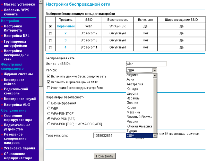Image resolution: width=207 pixels, height=161 pixels.
Task: Enable 'Изоляция беспроводных устройств' checkbox
Action: [49, 88]
